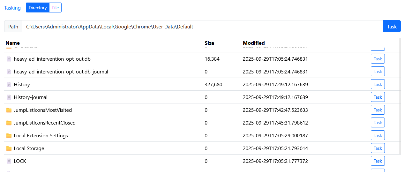Click the file icon for heavy_ad_intervention_opt_out.db

pos(9,59)
